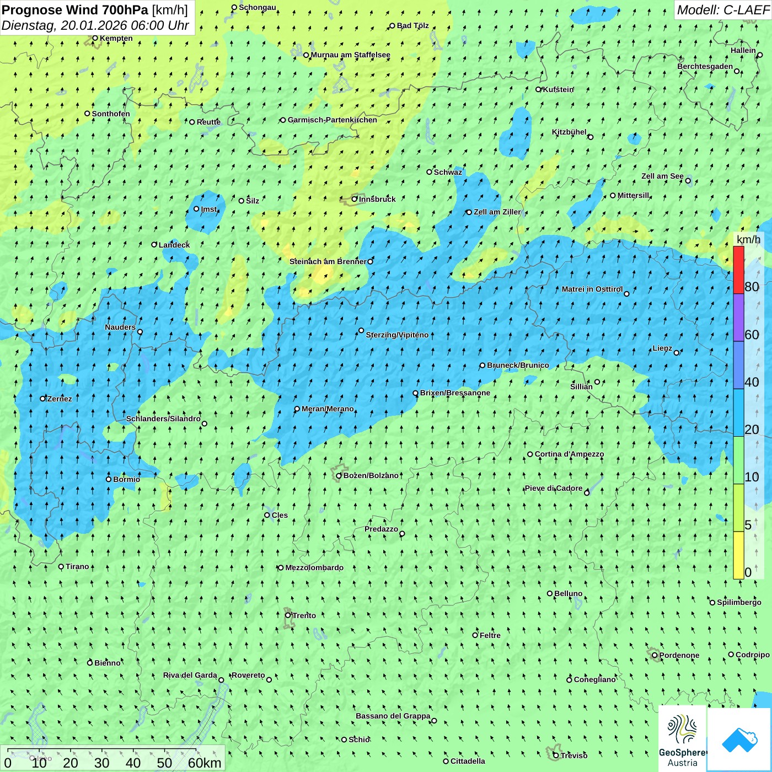Click the '80' legend value
The image size is (772, 772).
pyautogui.click(x=752, y=287)
